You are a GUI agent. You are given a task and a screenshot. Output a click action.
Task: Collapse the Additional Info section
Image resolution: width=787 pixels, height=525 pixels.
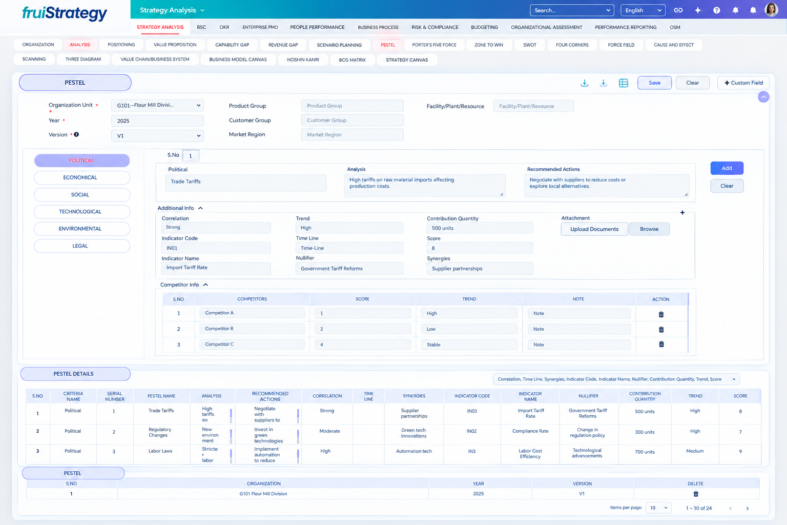pos(200,208)
